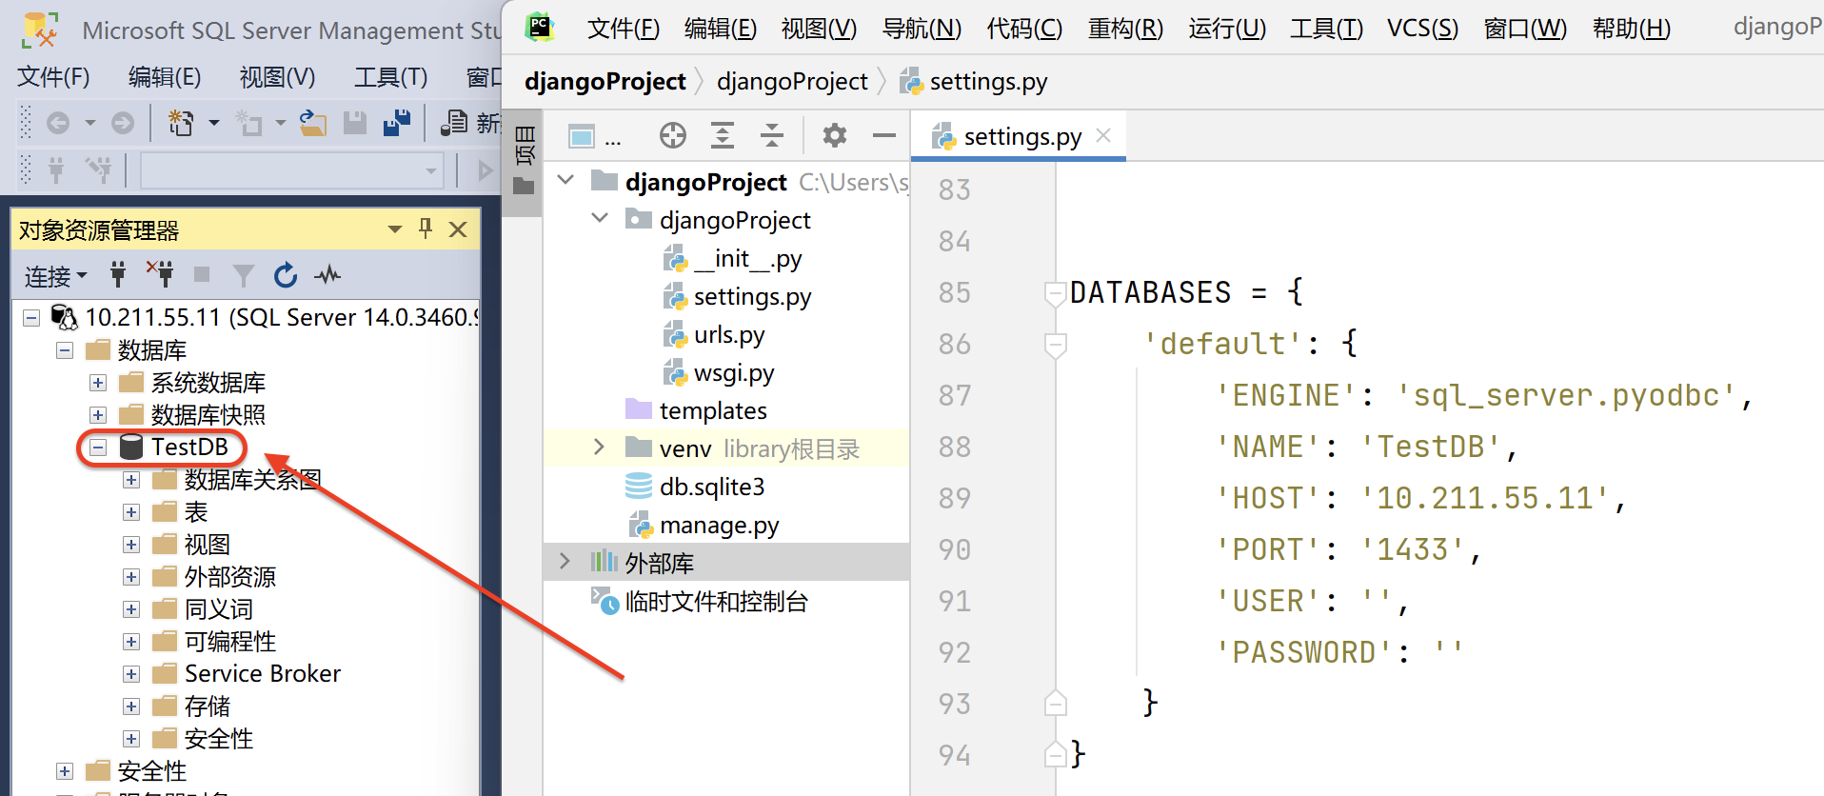Image resolution: width=1824 pixels, height=796 pixels.
Task: Expand the 表 folder under TestDB
Action: point(131,512)
